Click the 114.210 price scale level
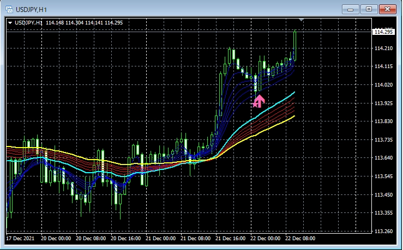Viewport: 403px width, 250px height. coord(384,48)
